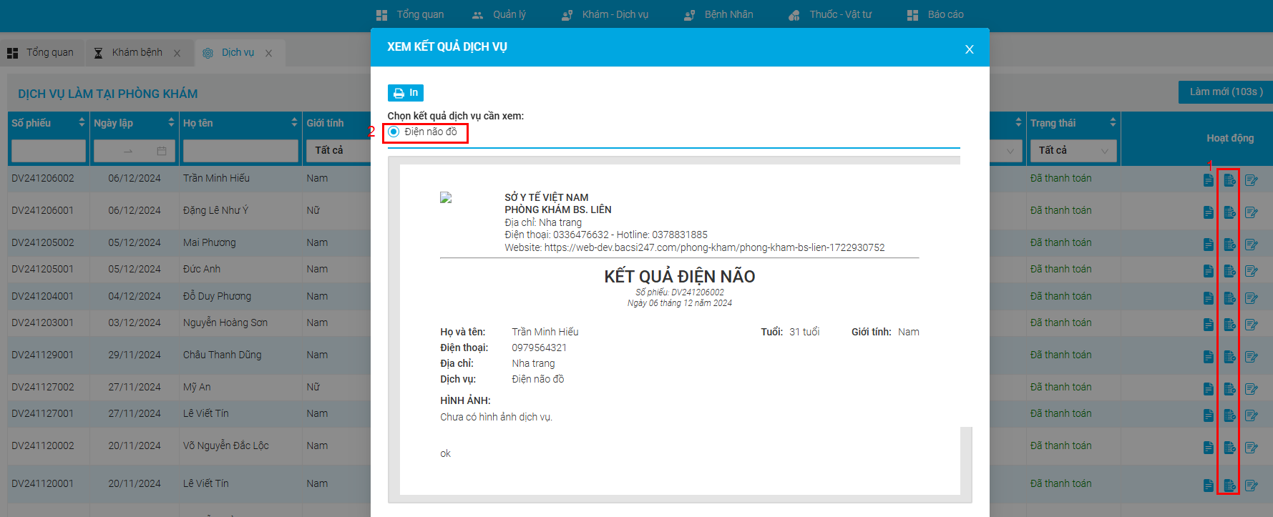Image resolution: width=1273 pixels, height=517 pixels.
Task: Edit the result for row DV241120002
Action: (x=1251, y=448)
